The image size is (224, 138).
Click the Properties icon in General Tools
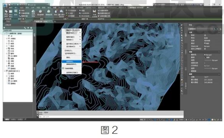click(20, 10)
